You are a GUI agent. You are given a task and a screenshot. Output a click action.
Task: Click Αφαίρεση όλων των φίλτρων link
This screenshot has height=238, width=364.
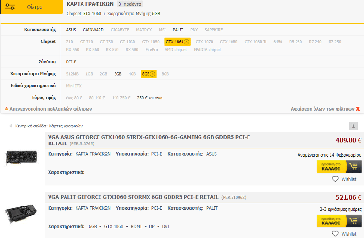point(322,109)
